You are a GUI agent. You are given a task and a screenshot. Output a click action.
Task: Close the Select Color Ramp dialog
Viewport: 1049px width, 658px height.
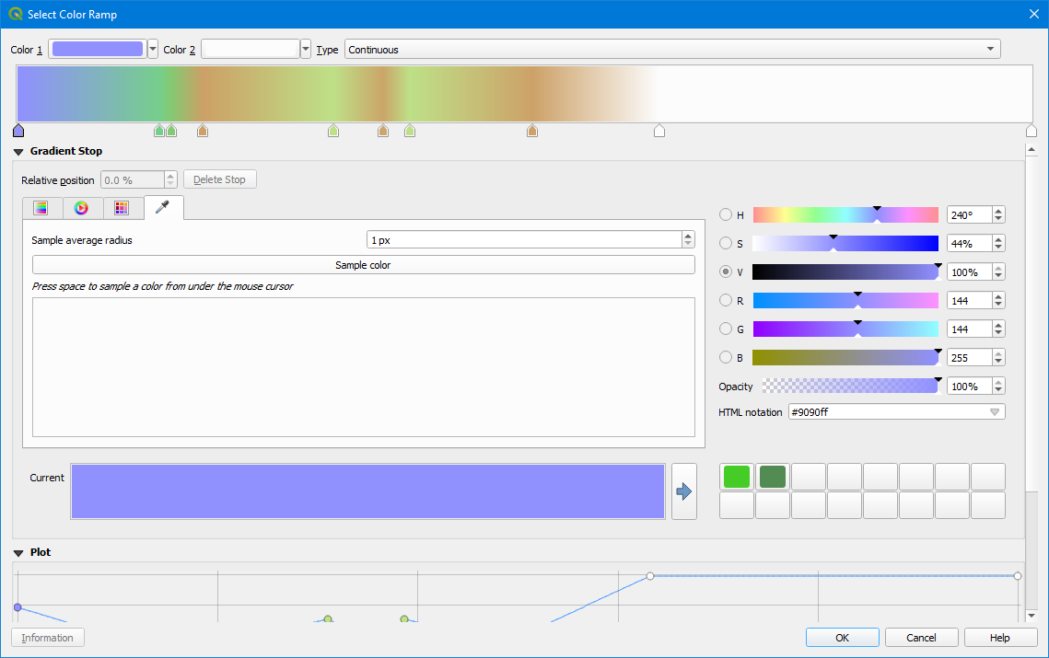(x=1033, y=14)
